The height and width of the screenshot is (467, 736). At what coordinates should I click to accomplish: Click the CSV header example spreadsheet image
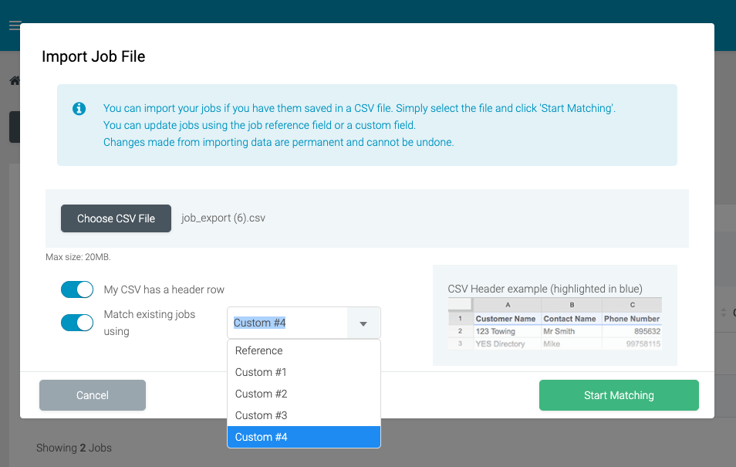tap(554, 324)
